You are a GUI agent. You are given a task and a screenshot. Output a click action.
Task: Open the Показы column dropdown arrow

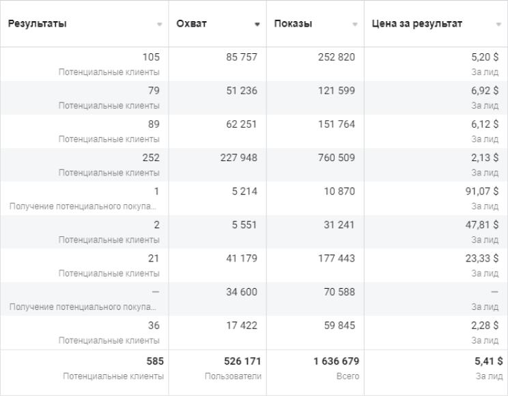pyautogui.click(x=355, y=25)
